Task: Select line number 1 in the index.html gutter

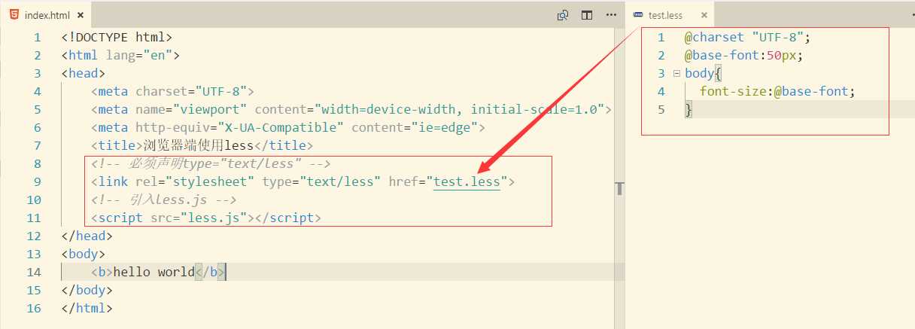Action: coord(38,37)
